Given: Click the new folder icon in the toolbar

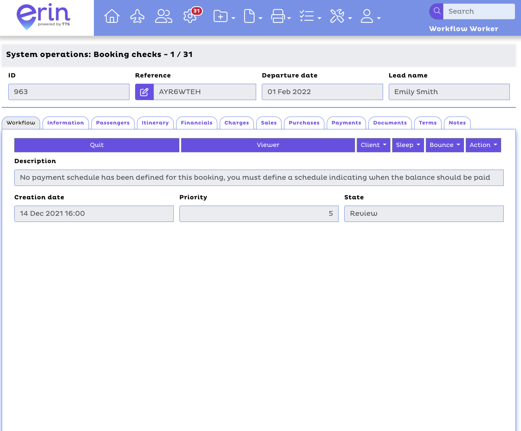Looking at the screenshot, I should point(220,17).
